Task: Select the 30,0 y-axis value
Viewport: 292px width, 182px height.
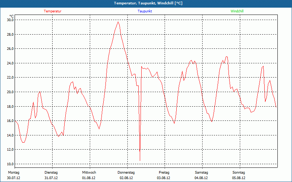Action: (x=10, y=20)
